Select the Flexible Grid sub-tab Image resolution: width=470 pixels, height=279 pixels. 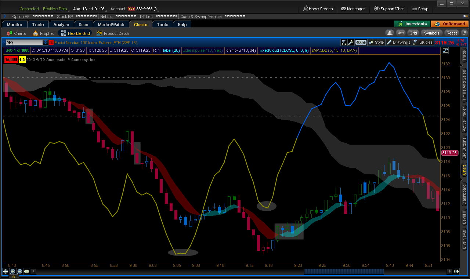coord(75,33)
